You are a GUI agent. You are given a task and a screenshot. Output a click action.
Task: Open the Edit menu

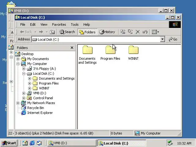coord(33,24)
